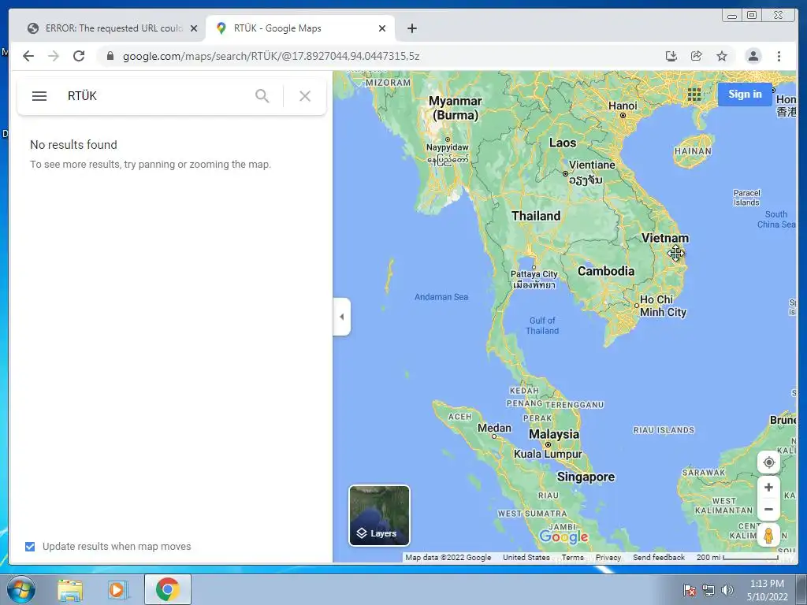Collapse the side panel arrow

coord(342,317)
